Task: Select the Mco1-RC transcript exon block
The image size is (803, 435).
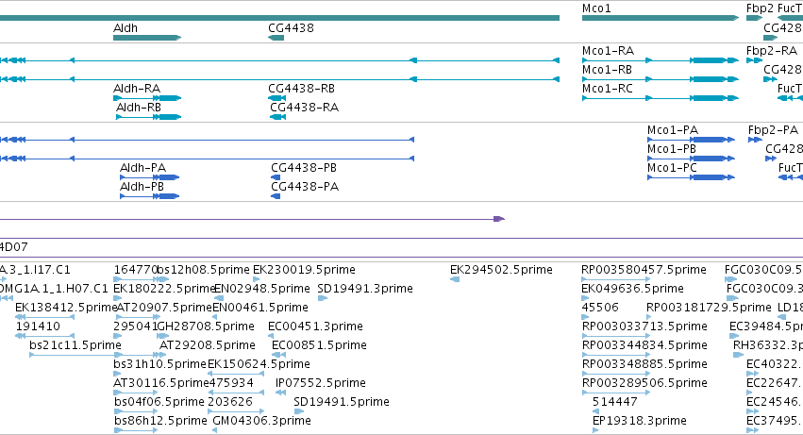Action: tap(709, 98)
